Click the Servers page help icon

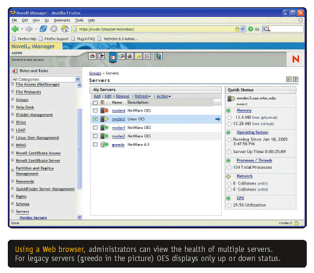[295, 79]
